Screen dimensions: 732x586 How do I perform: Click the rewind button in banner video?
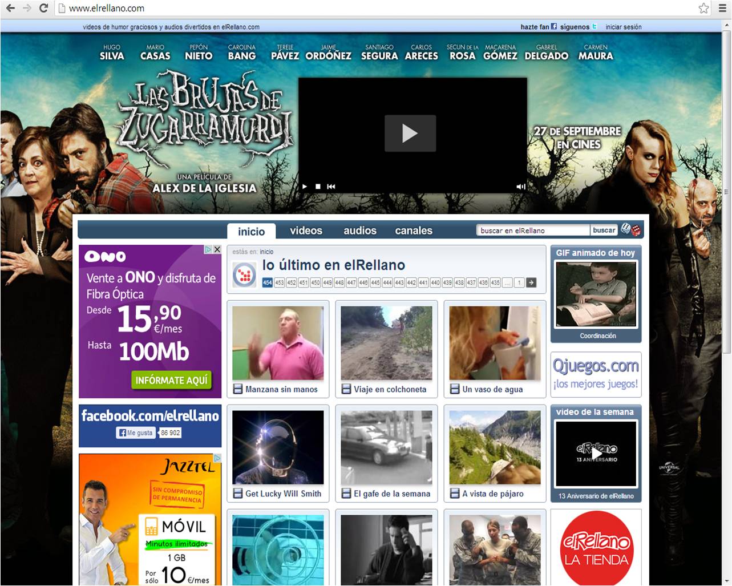click(x=331, y=187)
